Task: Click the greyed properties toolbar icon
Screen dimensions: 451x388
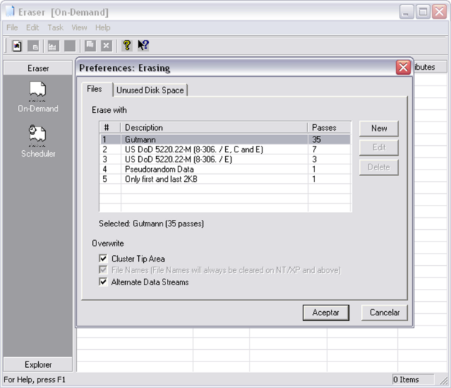Action: [33, 46]
